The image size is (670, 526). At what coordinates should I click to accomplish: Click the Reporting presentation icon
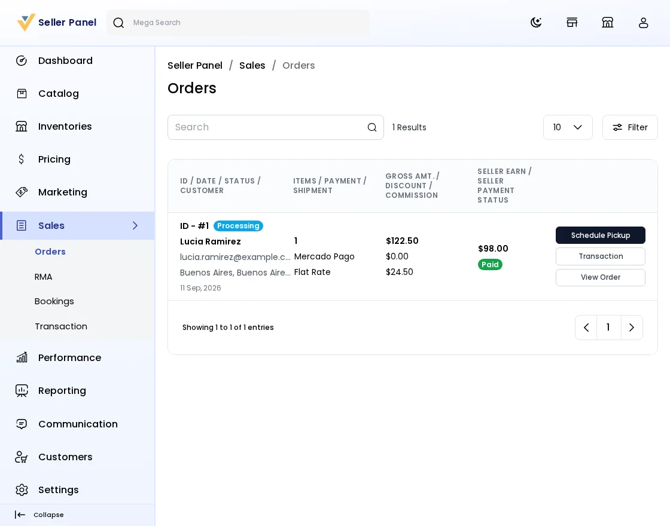pyautogui.click(x=22, y=391)
